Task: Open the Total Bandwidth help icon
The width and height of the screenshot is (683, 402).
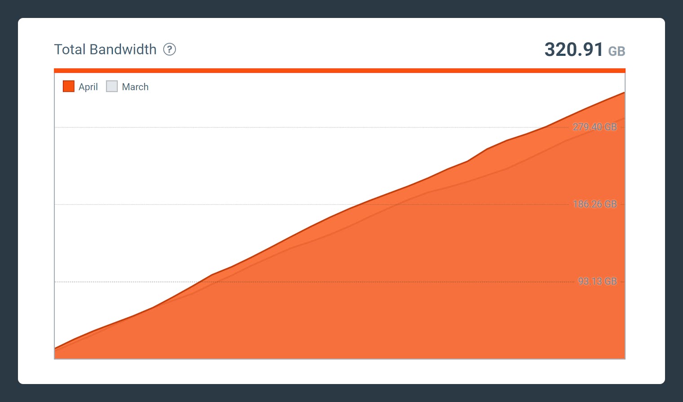Action: tap(169, 49)
